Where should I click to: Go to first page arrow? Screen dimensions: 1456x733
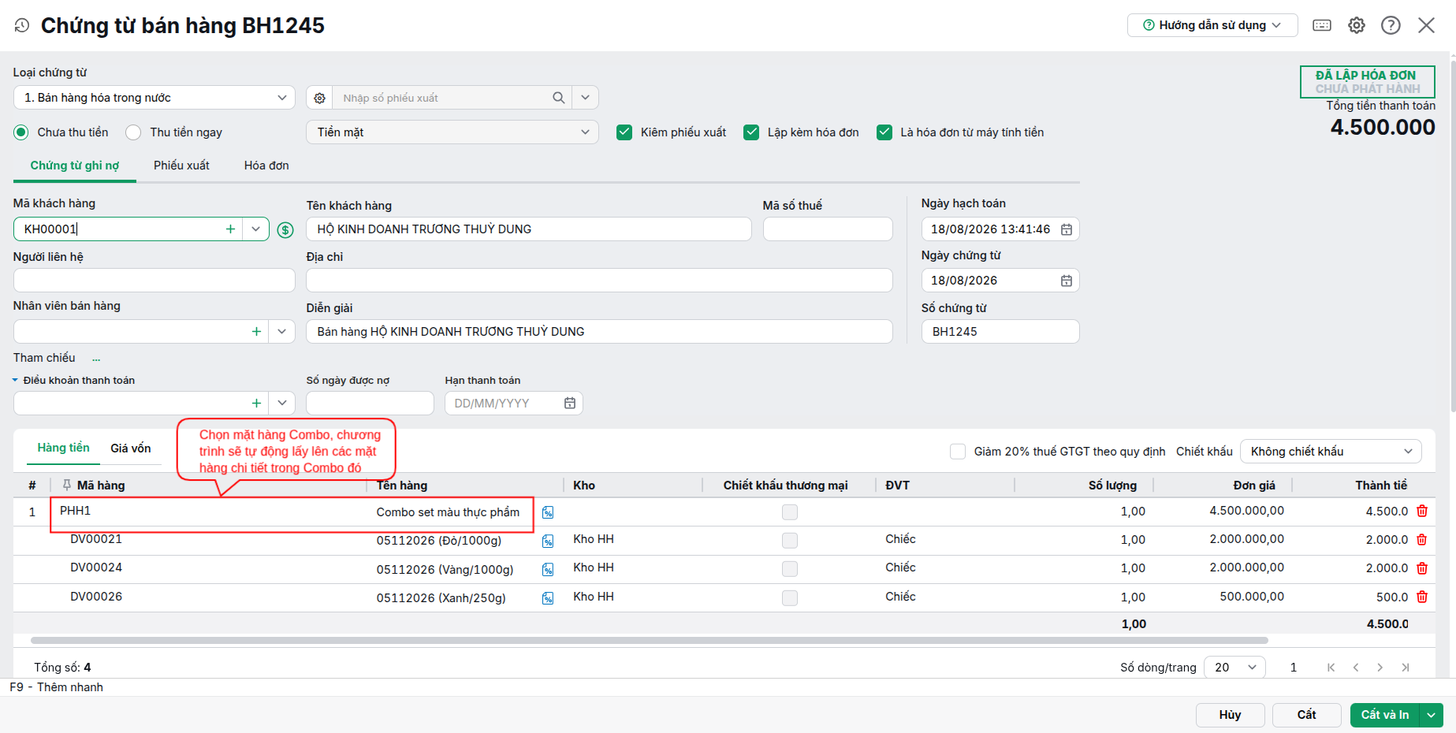pos(1331,668)
